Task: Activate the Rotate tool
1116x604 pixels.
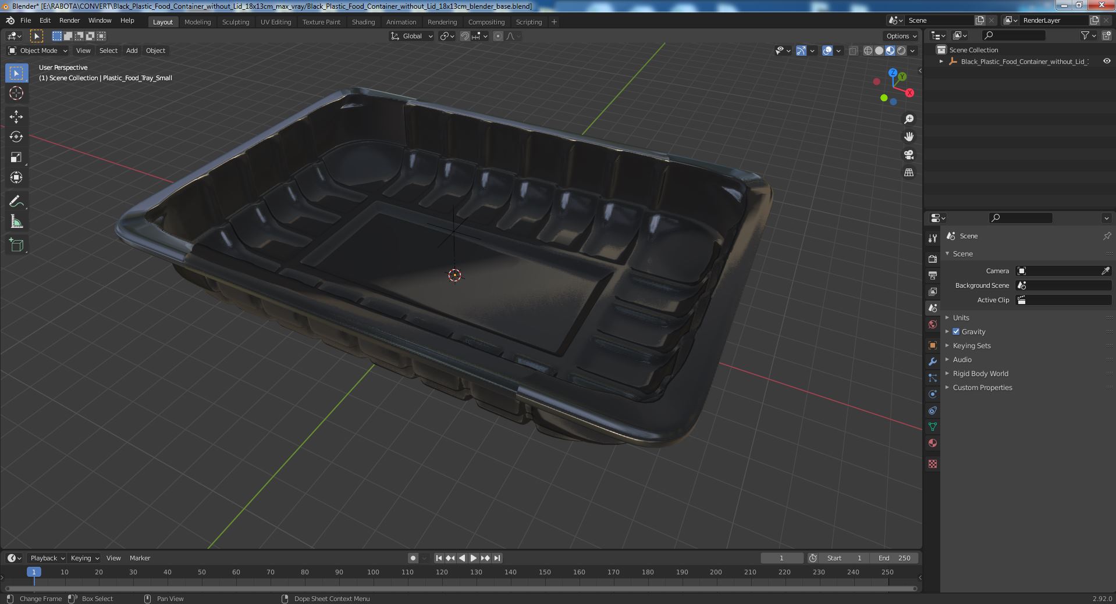Action: 16,137
